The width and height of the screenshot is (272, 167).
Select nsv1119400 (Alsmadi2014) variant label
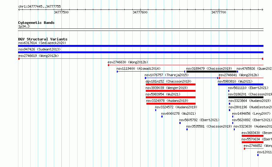(138, 69)
